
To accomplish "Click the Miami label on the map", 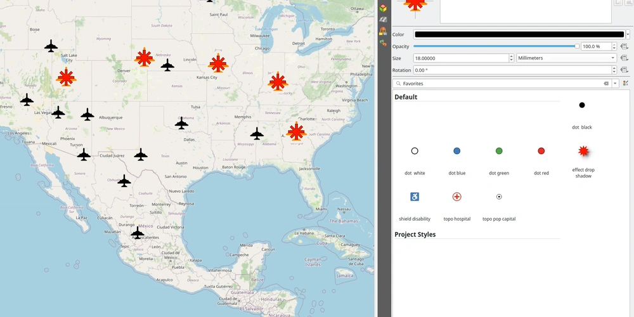I will [x=321, y=209].
